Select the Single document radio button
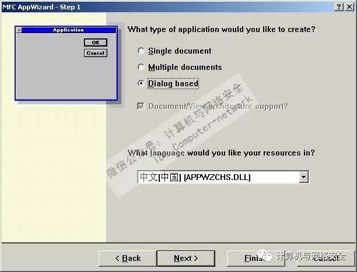The height and width of the screenshot is (272, 357). [141, 51]
